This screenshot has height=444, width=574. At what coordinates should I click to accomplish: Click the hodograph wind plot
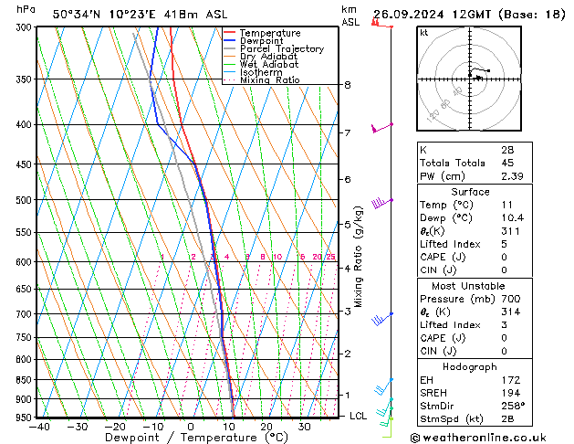[469, 79]
